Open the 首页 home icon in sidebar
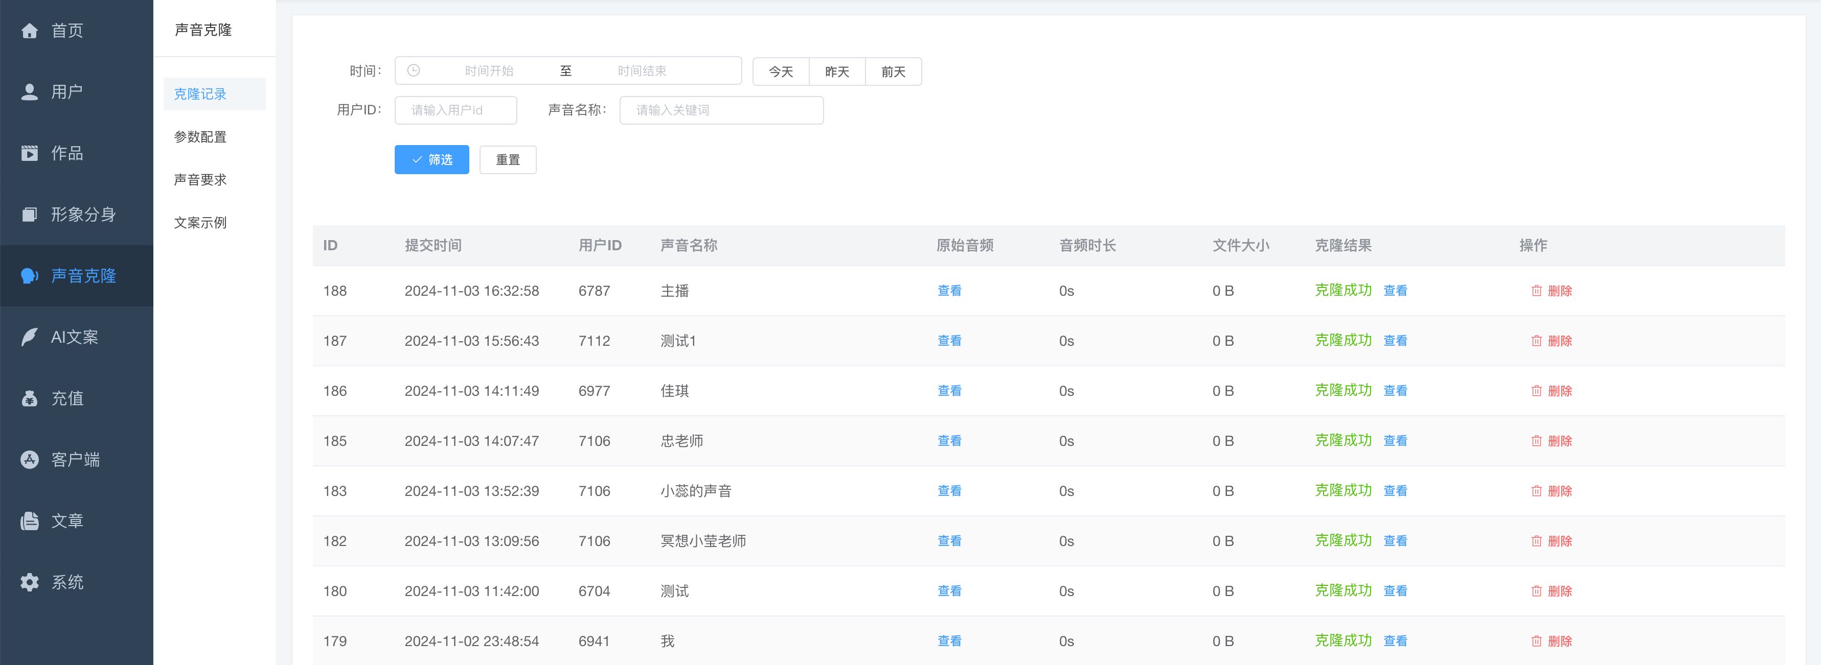The width and height of the screenshot is (1821, 665). (29, 30)
